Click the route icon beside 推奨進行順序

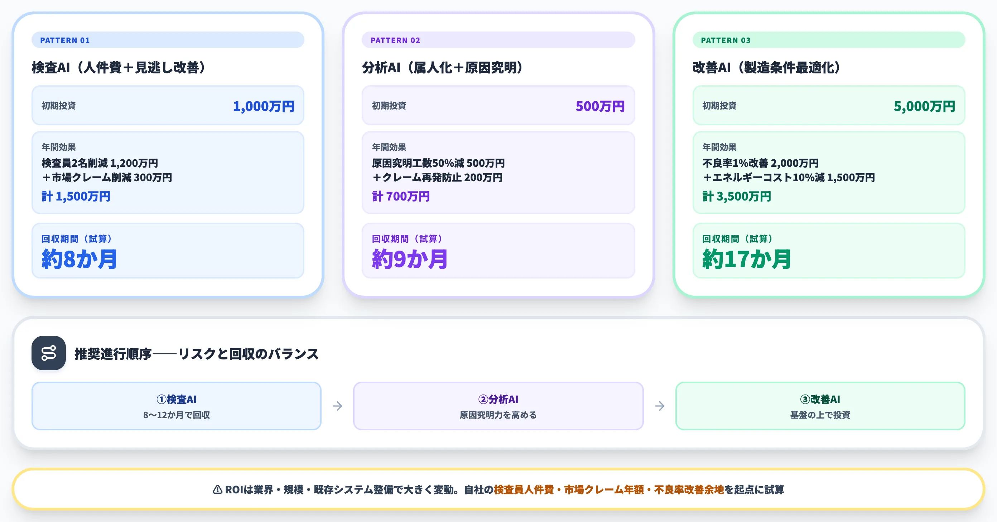point(49,353)
